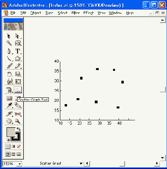The image size is (167, 169).
Task: Click the vertical scrollbar down arrow
Action: click(163, 158)
